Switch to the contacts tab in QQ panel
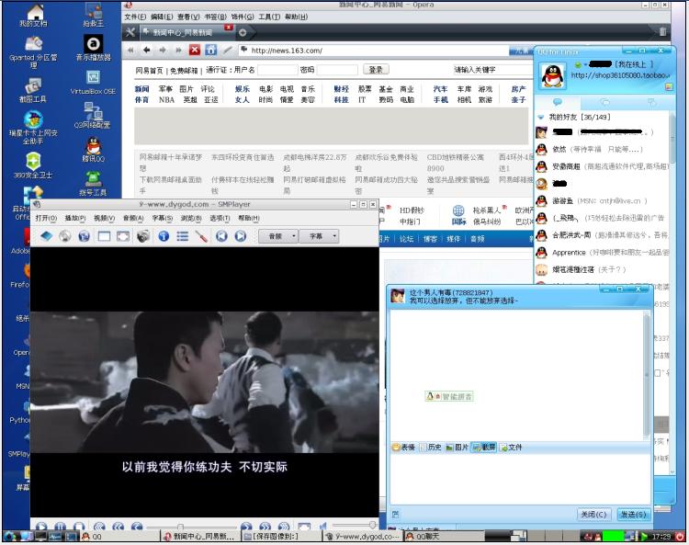 tap(558, 102)
